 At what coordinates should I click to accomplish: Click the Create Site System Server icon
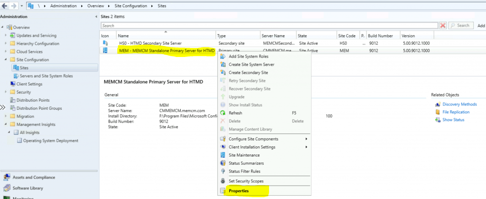click(x=223, y=65)
